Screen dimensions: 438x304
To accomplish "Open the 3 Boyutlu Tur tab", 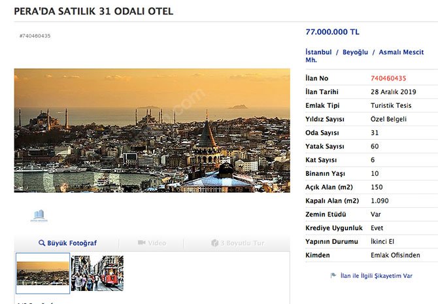I will click(x=238, y=243).
